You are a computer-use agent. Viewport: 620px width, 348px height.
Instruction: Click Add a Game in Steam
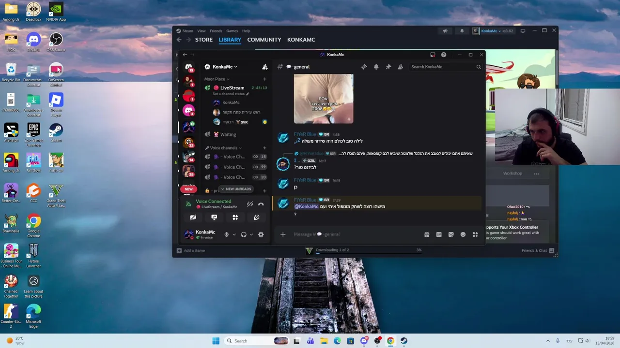191,250
